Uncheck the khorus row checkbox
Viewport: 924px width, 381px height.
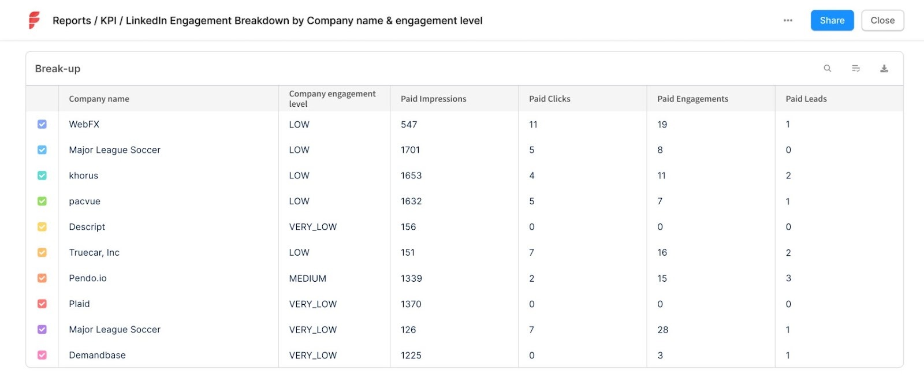[42, 175]
